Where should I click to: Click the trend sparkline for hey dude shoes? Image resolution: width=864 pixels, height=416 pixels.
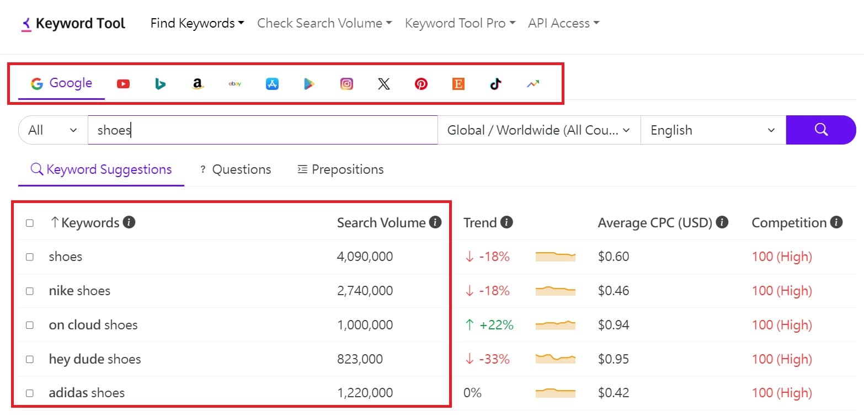[x=556, y=359]
